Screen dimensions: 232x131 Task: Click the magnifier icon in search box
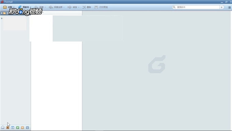click(x=174, y=7)
